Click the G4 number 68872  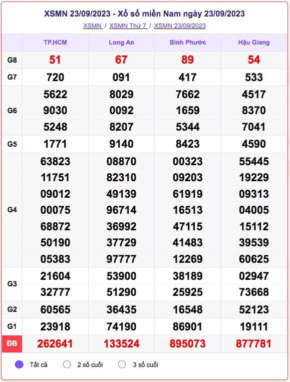[x=55, y=227]
